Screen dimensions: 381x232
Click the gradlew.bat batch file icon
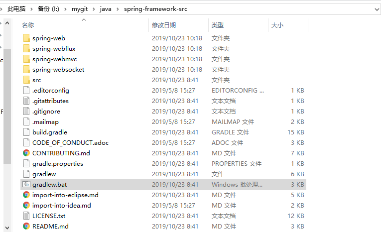[x=26, y=184]
